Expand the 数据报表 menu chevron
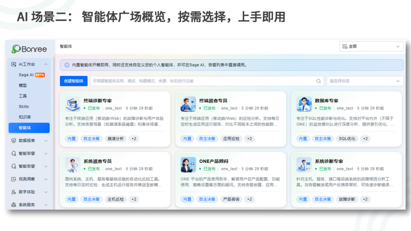Viewport: 411px width, 231px height. (46, 141)
